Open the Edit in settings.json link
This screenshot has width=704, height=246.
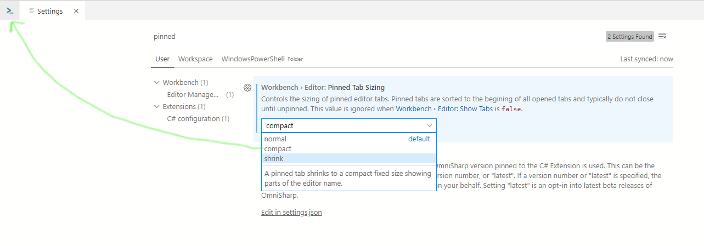(291, 213)
